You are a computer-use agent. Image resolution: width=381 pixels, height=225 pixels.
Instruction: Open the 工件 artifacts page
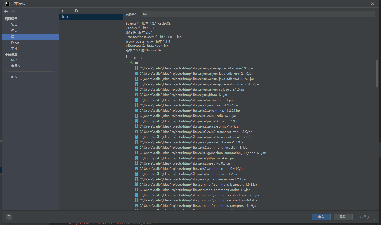14,49
